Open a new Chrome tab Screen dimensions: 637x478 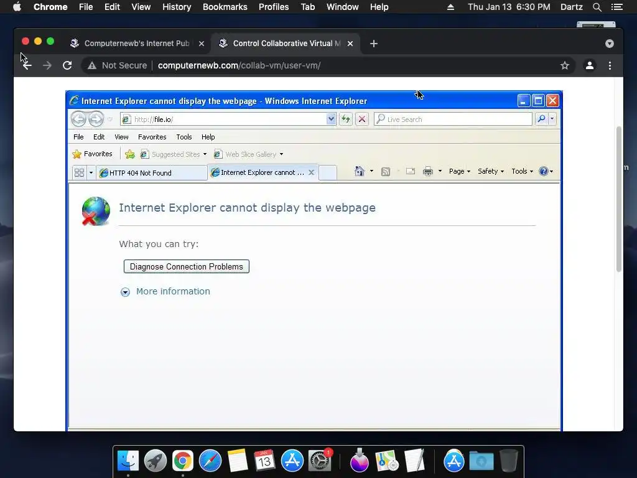[374, 44]
